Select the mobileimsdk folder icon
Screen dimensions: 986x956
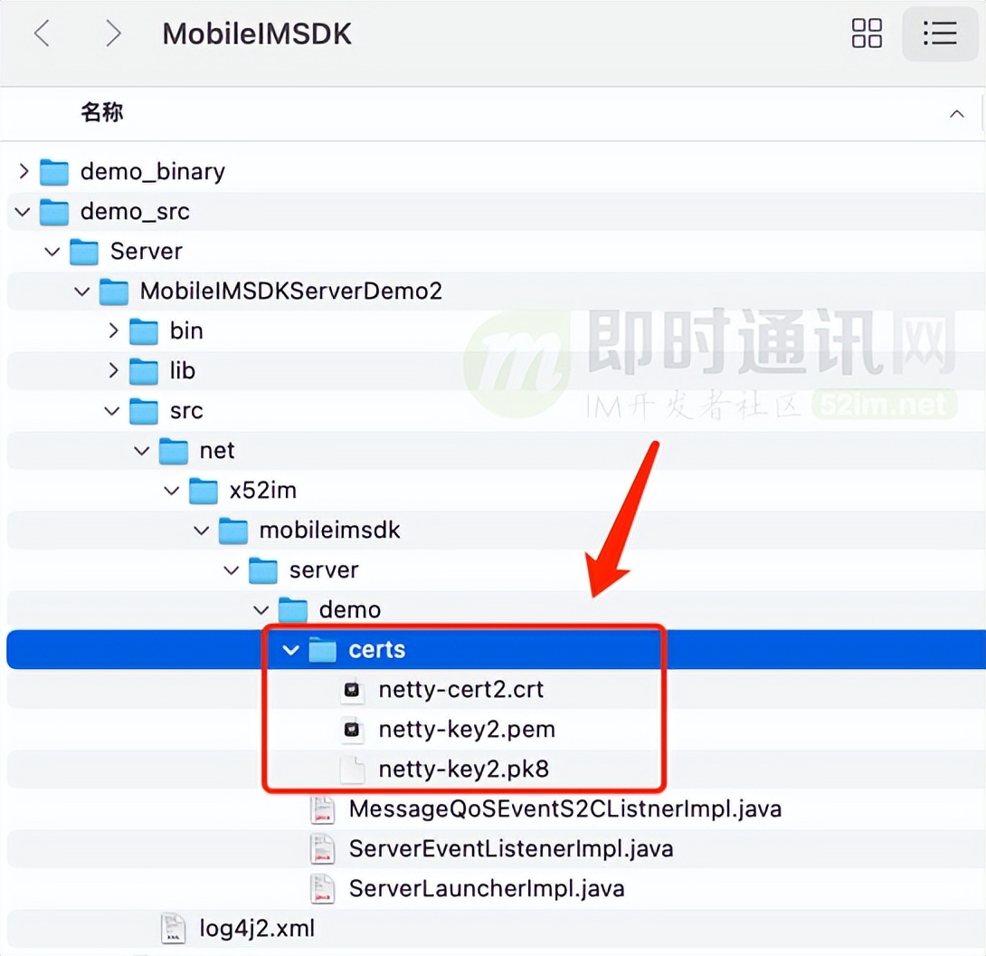pyautogui.click(x=233, y=531)
